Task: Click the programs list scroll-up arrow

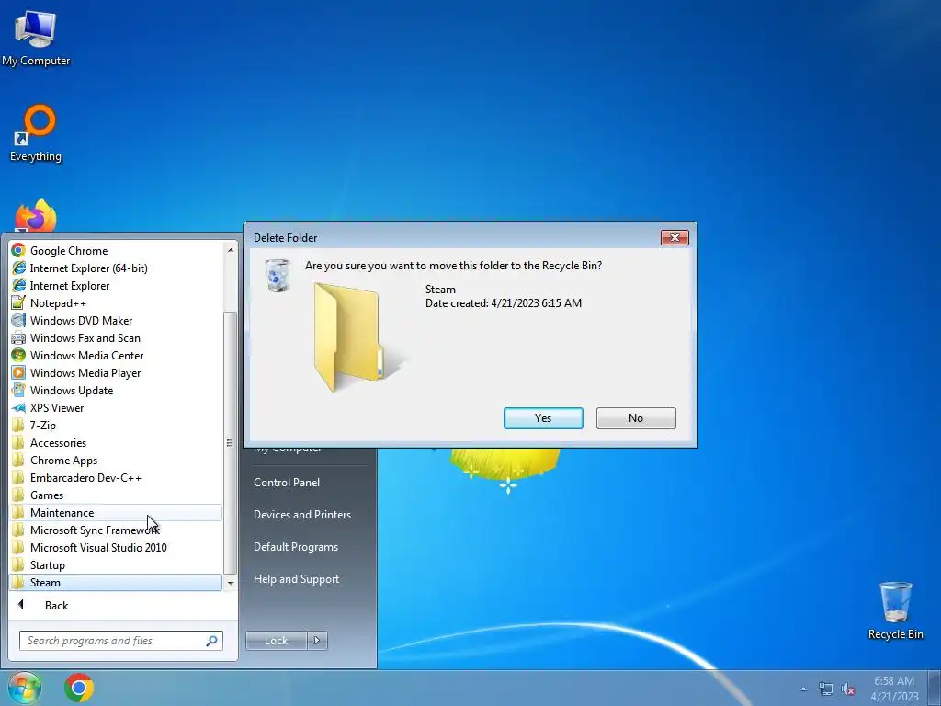Action: (231, 250)
